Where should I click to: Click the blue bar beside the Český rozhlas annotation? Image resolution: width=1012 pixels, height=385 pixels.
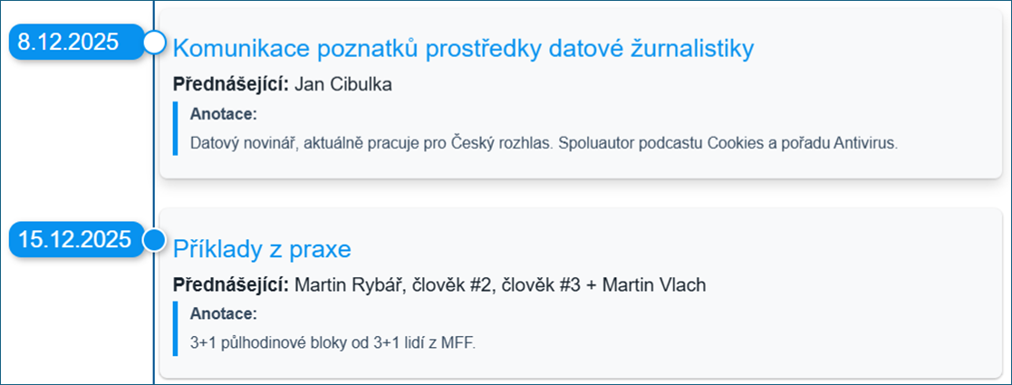[x=175, y=129]
